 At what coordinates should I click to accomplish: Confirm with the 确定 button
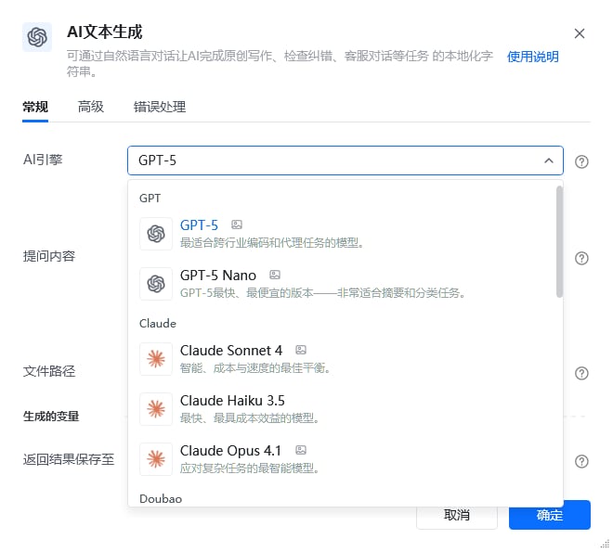(549, 515)
